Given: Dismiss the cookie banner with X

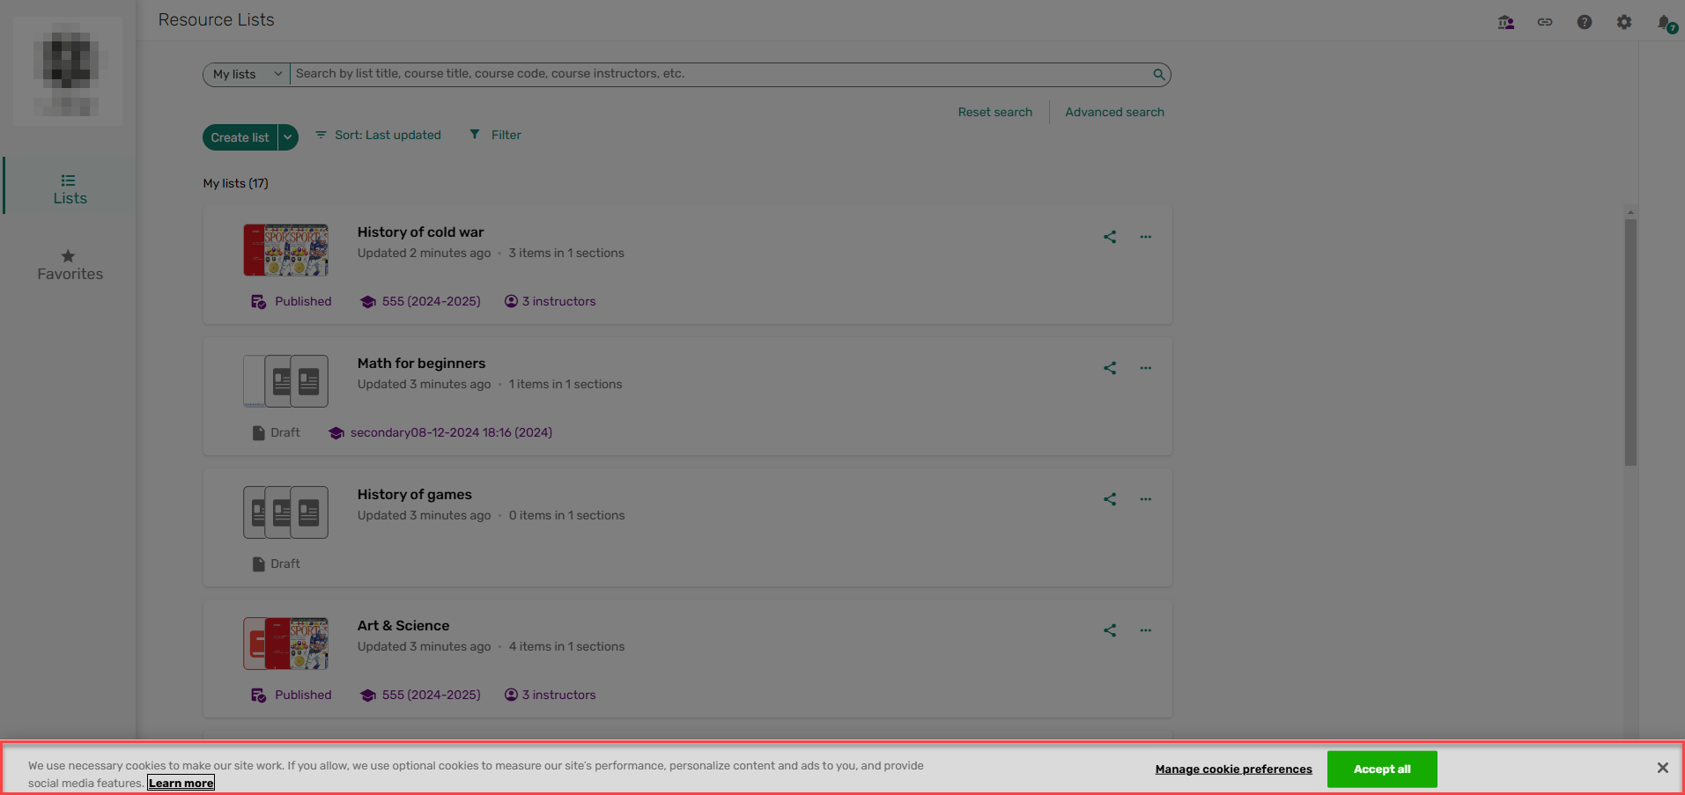Looking at the screenshot, I should point(1662,768).
